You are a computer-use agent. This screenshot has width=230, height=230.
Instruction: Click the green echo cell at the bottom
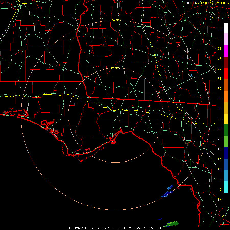click(x=171, y=224)
